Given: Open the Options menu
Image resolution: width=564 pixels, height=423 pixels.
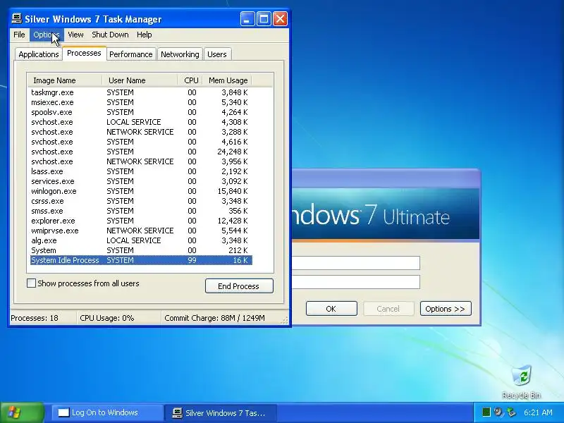Looking at the screenshot, I should [46, 35].
